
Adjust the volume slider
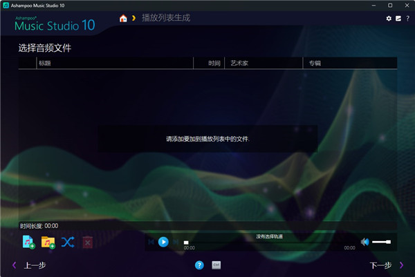[382, 242]
